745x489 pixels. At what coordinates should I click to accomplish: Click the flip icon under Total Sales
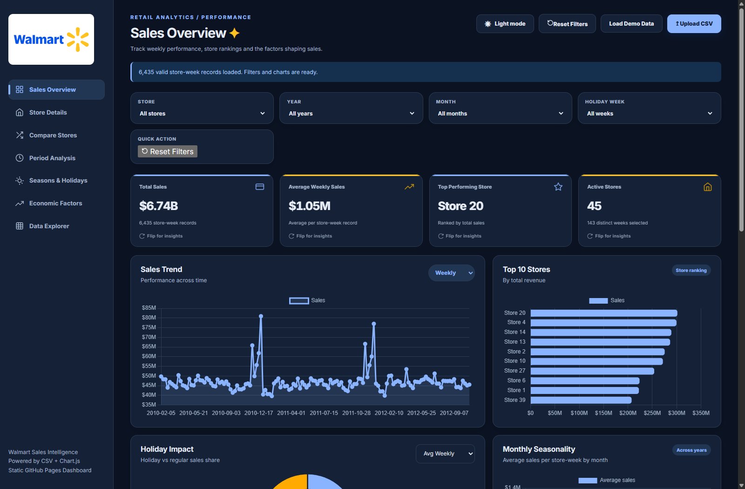tap(142, 236)
